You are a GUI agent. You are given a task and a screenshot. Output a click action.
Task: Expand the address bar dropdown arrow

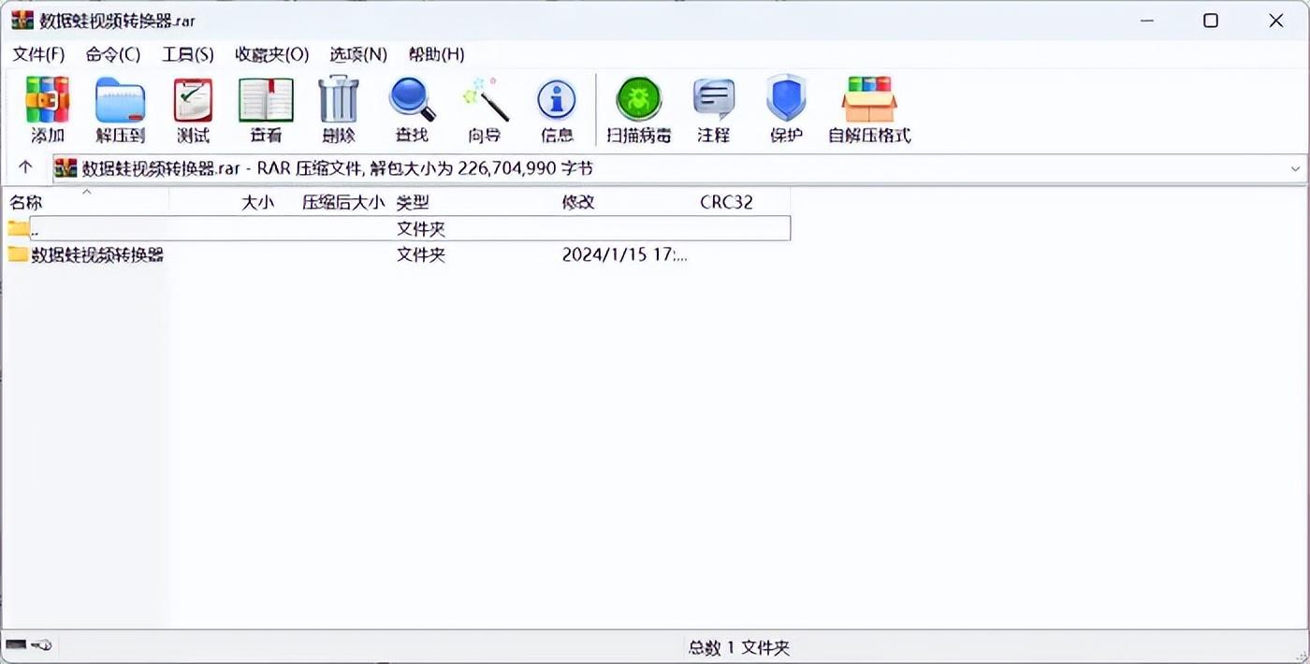pos(1296,168)
